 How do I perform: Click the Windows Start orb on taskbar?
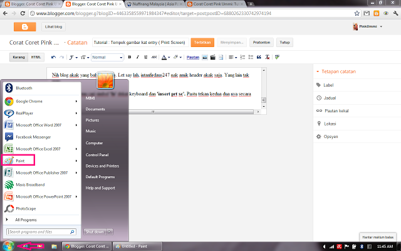(x=9, y=245)
